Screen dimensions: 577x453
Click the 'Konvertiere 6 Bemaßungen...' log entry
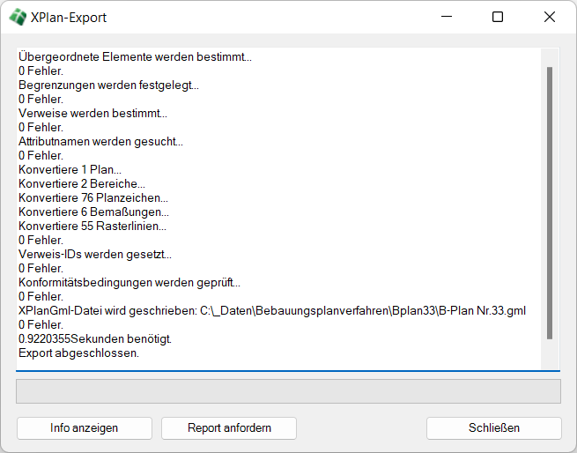[x=93, y=212]
